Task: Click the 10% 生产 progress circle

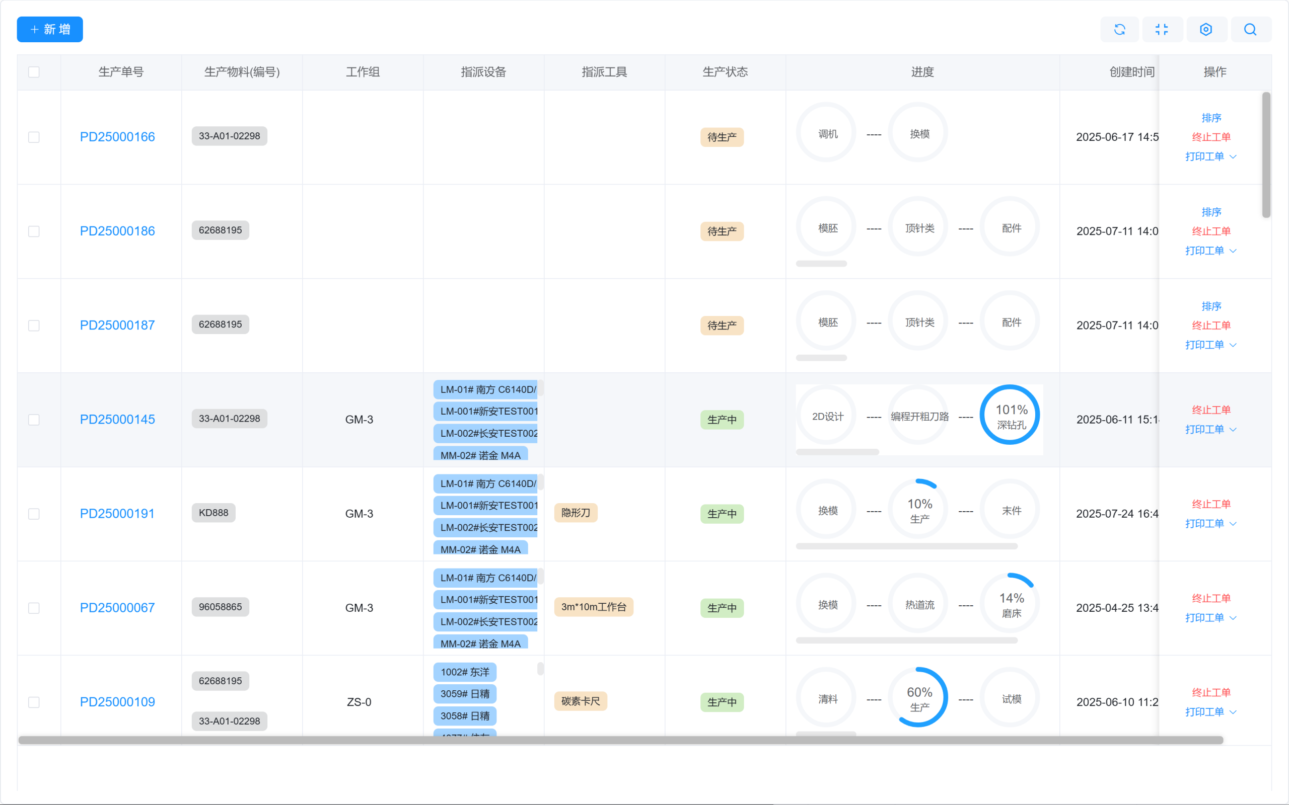Action: click(919, 510)
